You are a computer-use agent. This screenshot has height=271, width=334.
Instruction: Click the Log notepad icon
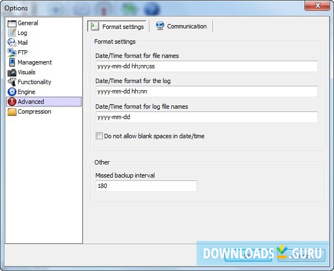[x=12, y=33]
